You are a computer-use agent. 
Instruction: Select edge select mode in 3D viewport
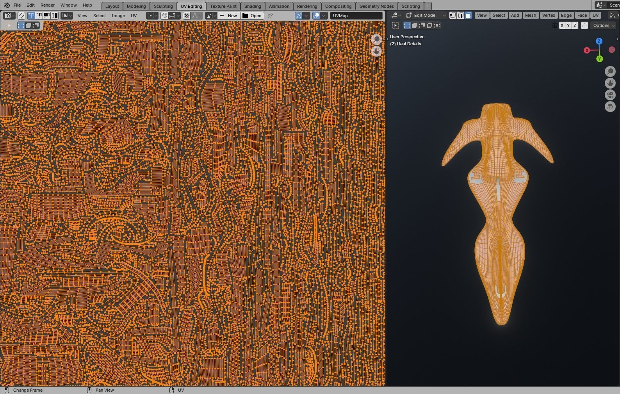(461, 15)
